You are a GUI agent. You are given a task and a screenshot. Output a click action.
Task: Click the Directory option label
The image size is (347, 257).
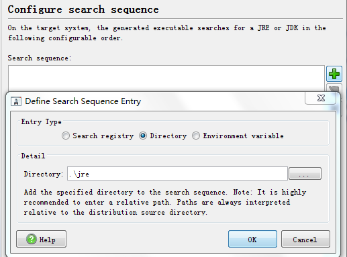coord(168,136)
